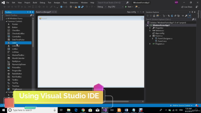This screenshot has height=113, width=201.
Task: Click the MR account badge
Action: pos(176,3)
